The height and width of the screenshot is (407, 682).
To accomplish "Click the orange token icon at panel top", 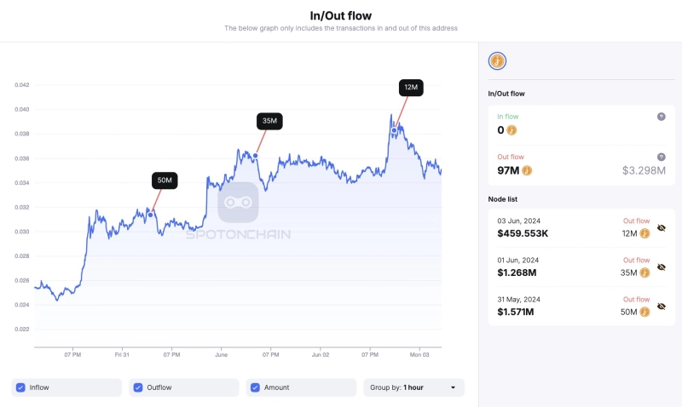I will coord(497,60).
